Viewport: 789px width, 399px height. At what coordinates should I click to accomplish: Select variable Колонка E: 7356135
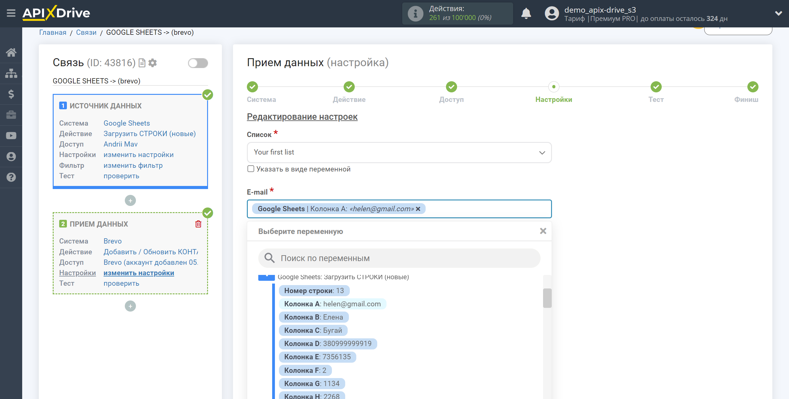pos(317,357)
